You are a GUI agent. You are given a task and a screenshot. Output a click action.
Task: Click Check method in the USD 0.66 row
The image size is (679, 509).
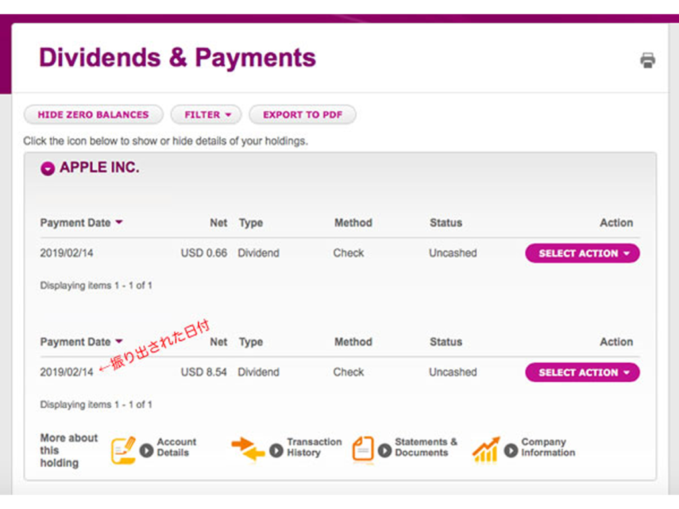(x=349, y=253)
